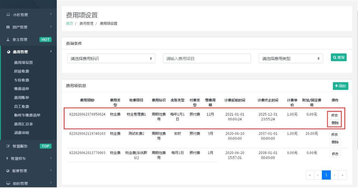Click the green 添加 button
Viewport: 358px width, 188px height.
(x=340, y=86)
